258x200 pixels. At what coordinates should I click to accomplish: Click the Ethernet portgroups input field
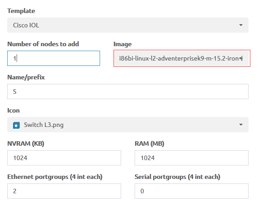64,191
